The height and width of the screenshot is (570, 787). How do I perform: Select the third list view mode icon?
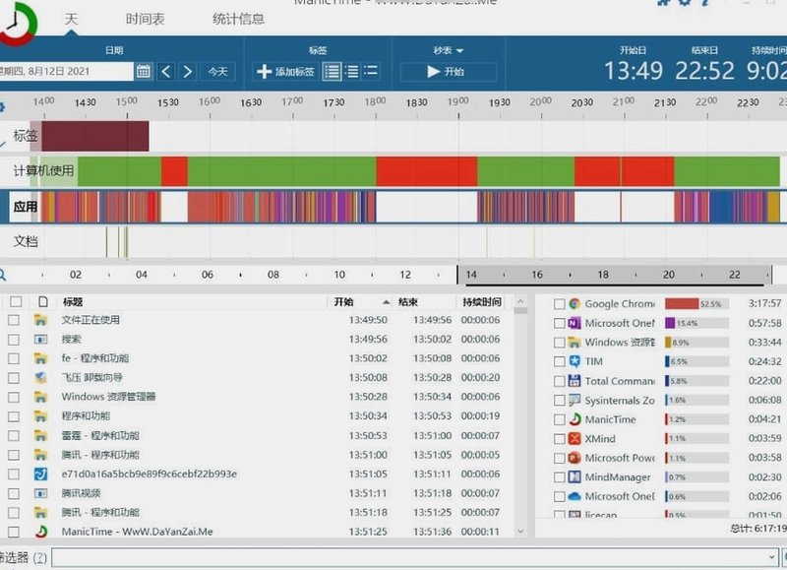pos(371,71)
